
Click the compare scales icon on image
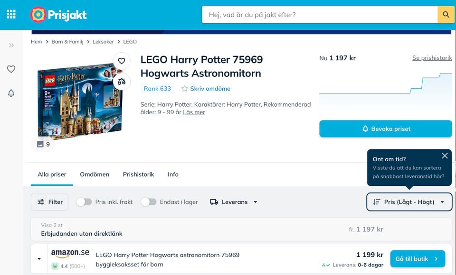(122, 82)
